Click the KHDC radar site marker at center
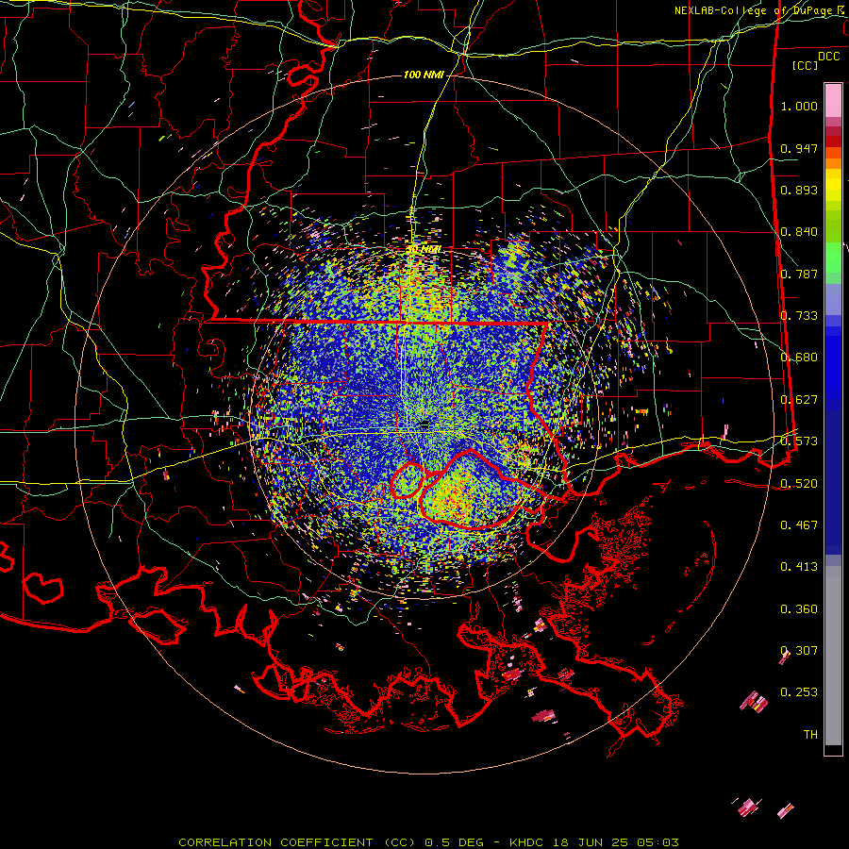Screen dimensions: 849x849 pyautogui.click(x=424, y=424)
